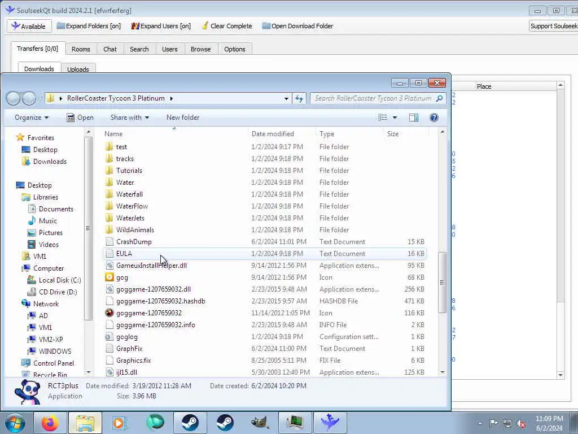Click the Explorer help question-mark icon
The width and height of the screenshot is (578, 434).
434,118
